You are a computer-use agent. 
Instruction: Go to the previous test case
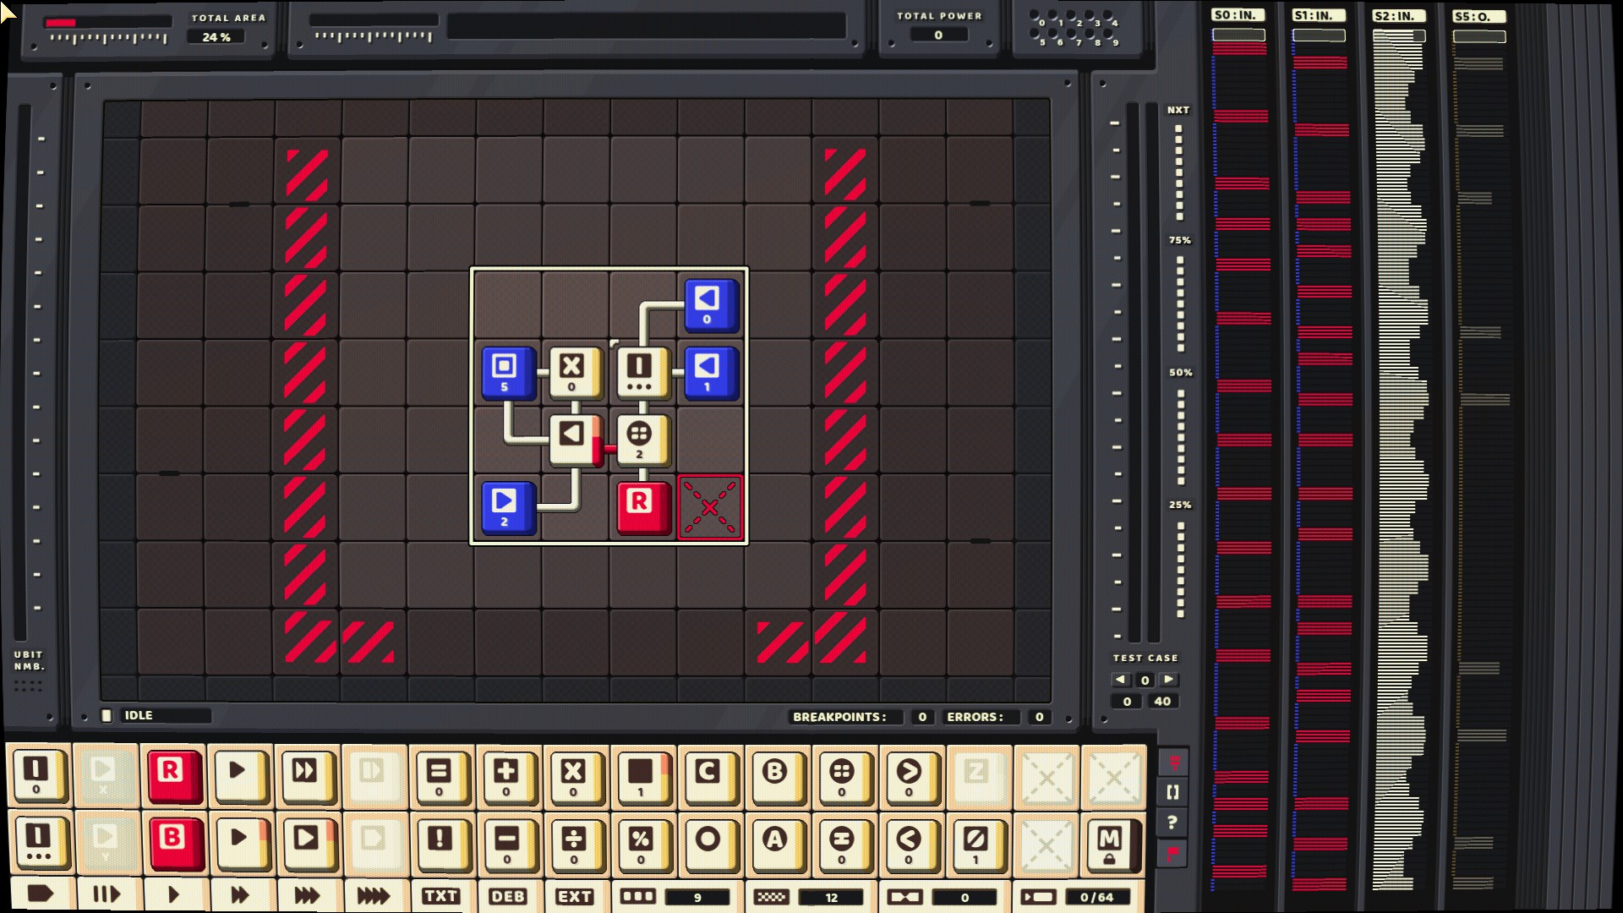coord(1121,680)
